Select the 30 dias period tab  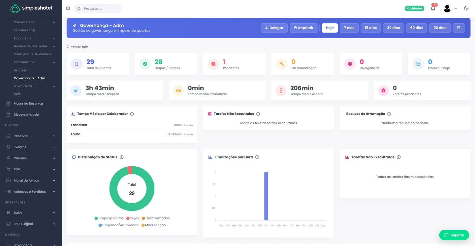click(x=394, y=28)
